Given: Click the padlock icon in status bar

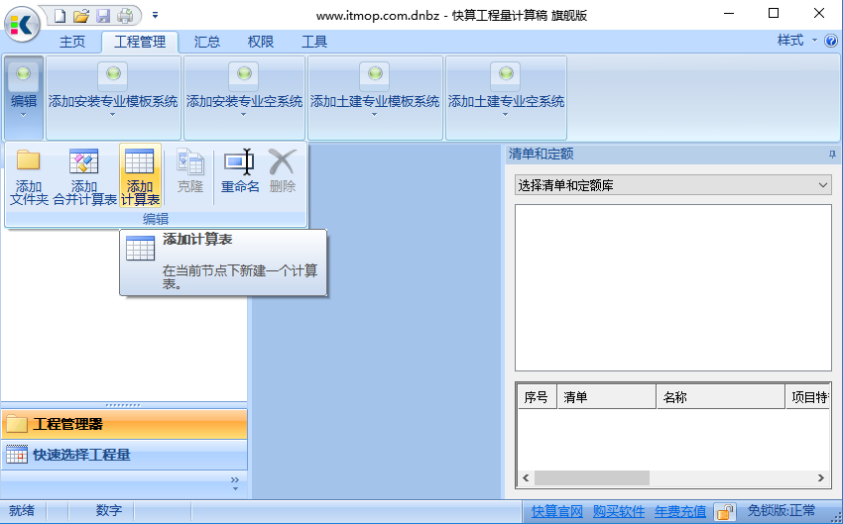Looking at the screenshot, I should (x=725, y=512).
